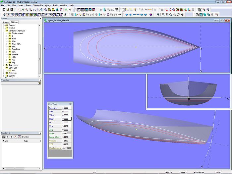The height and width of the screenshot is (174, 232).
Task: Expand the Text Labels tree node
Action: click(3, 65)
